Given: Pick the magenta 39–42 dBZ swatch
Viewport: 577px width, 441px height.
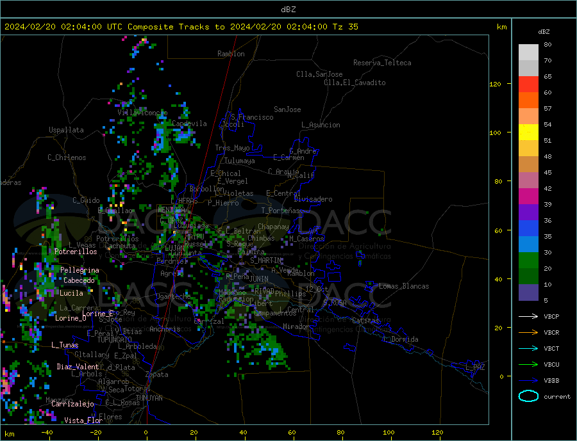Looking at the screenshot, I should point(528,196).
